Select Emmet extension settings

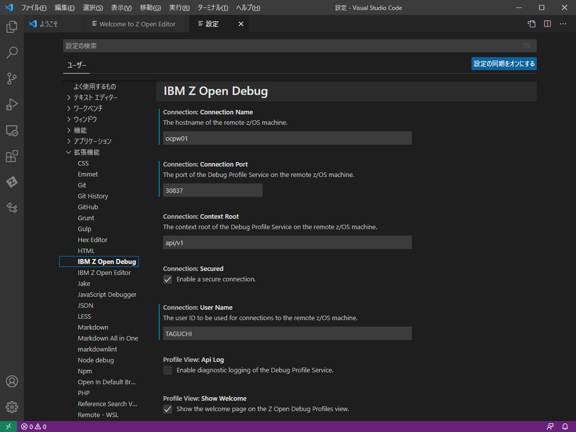pos(88,174)
